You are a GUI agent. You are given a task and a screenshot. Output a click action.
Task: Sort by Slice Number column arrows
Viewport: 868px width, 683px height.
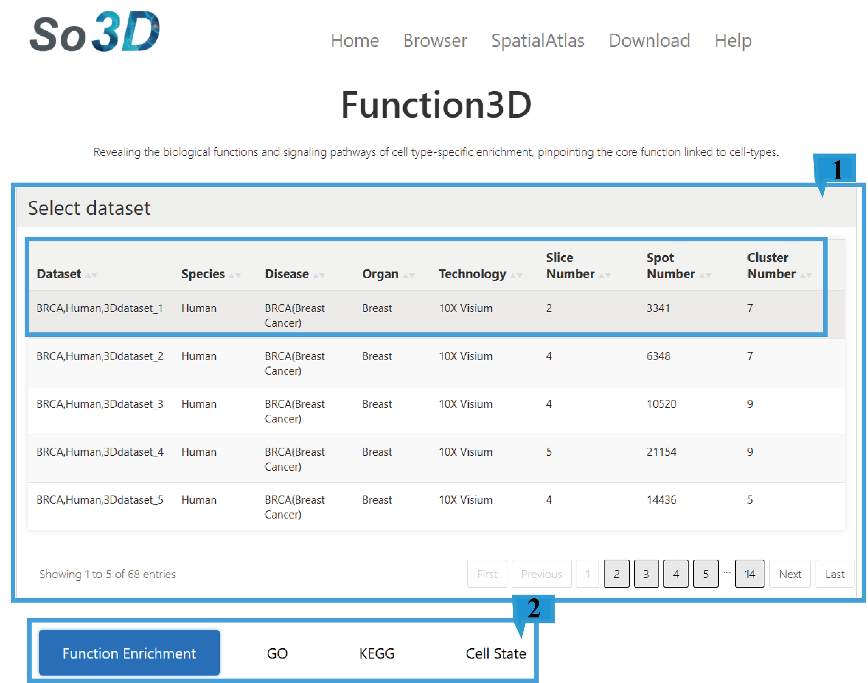(605, 275)
